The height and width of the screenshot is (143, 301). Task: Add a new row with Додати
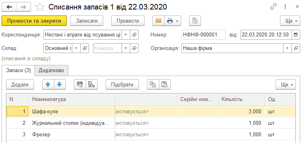coord(20,84)
